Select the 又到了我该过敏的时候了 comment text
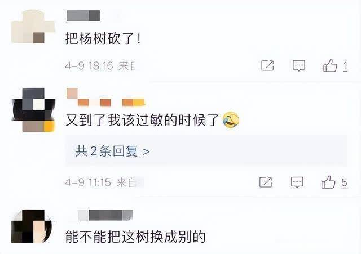 tap(142, 120)
